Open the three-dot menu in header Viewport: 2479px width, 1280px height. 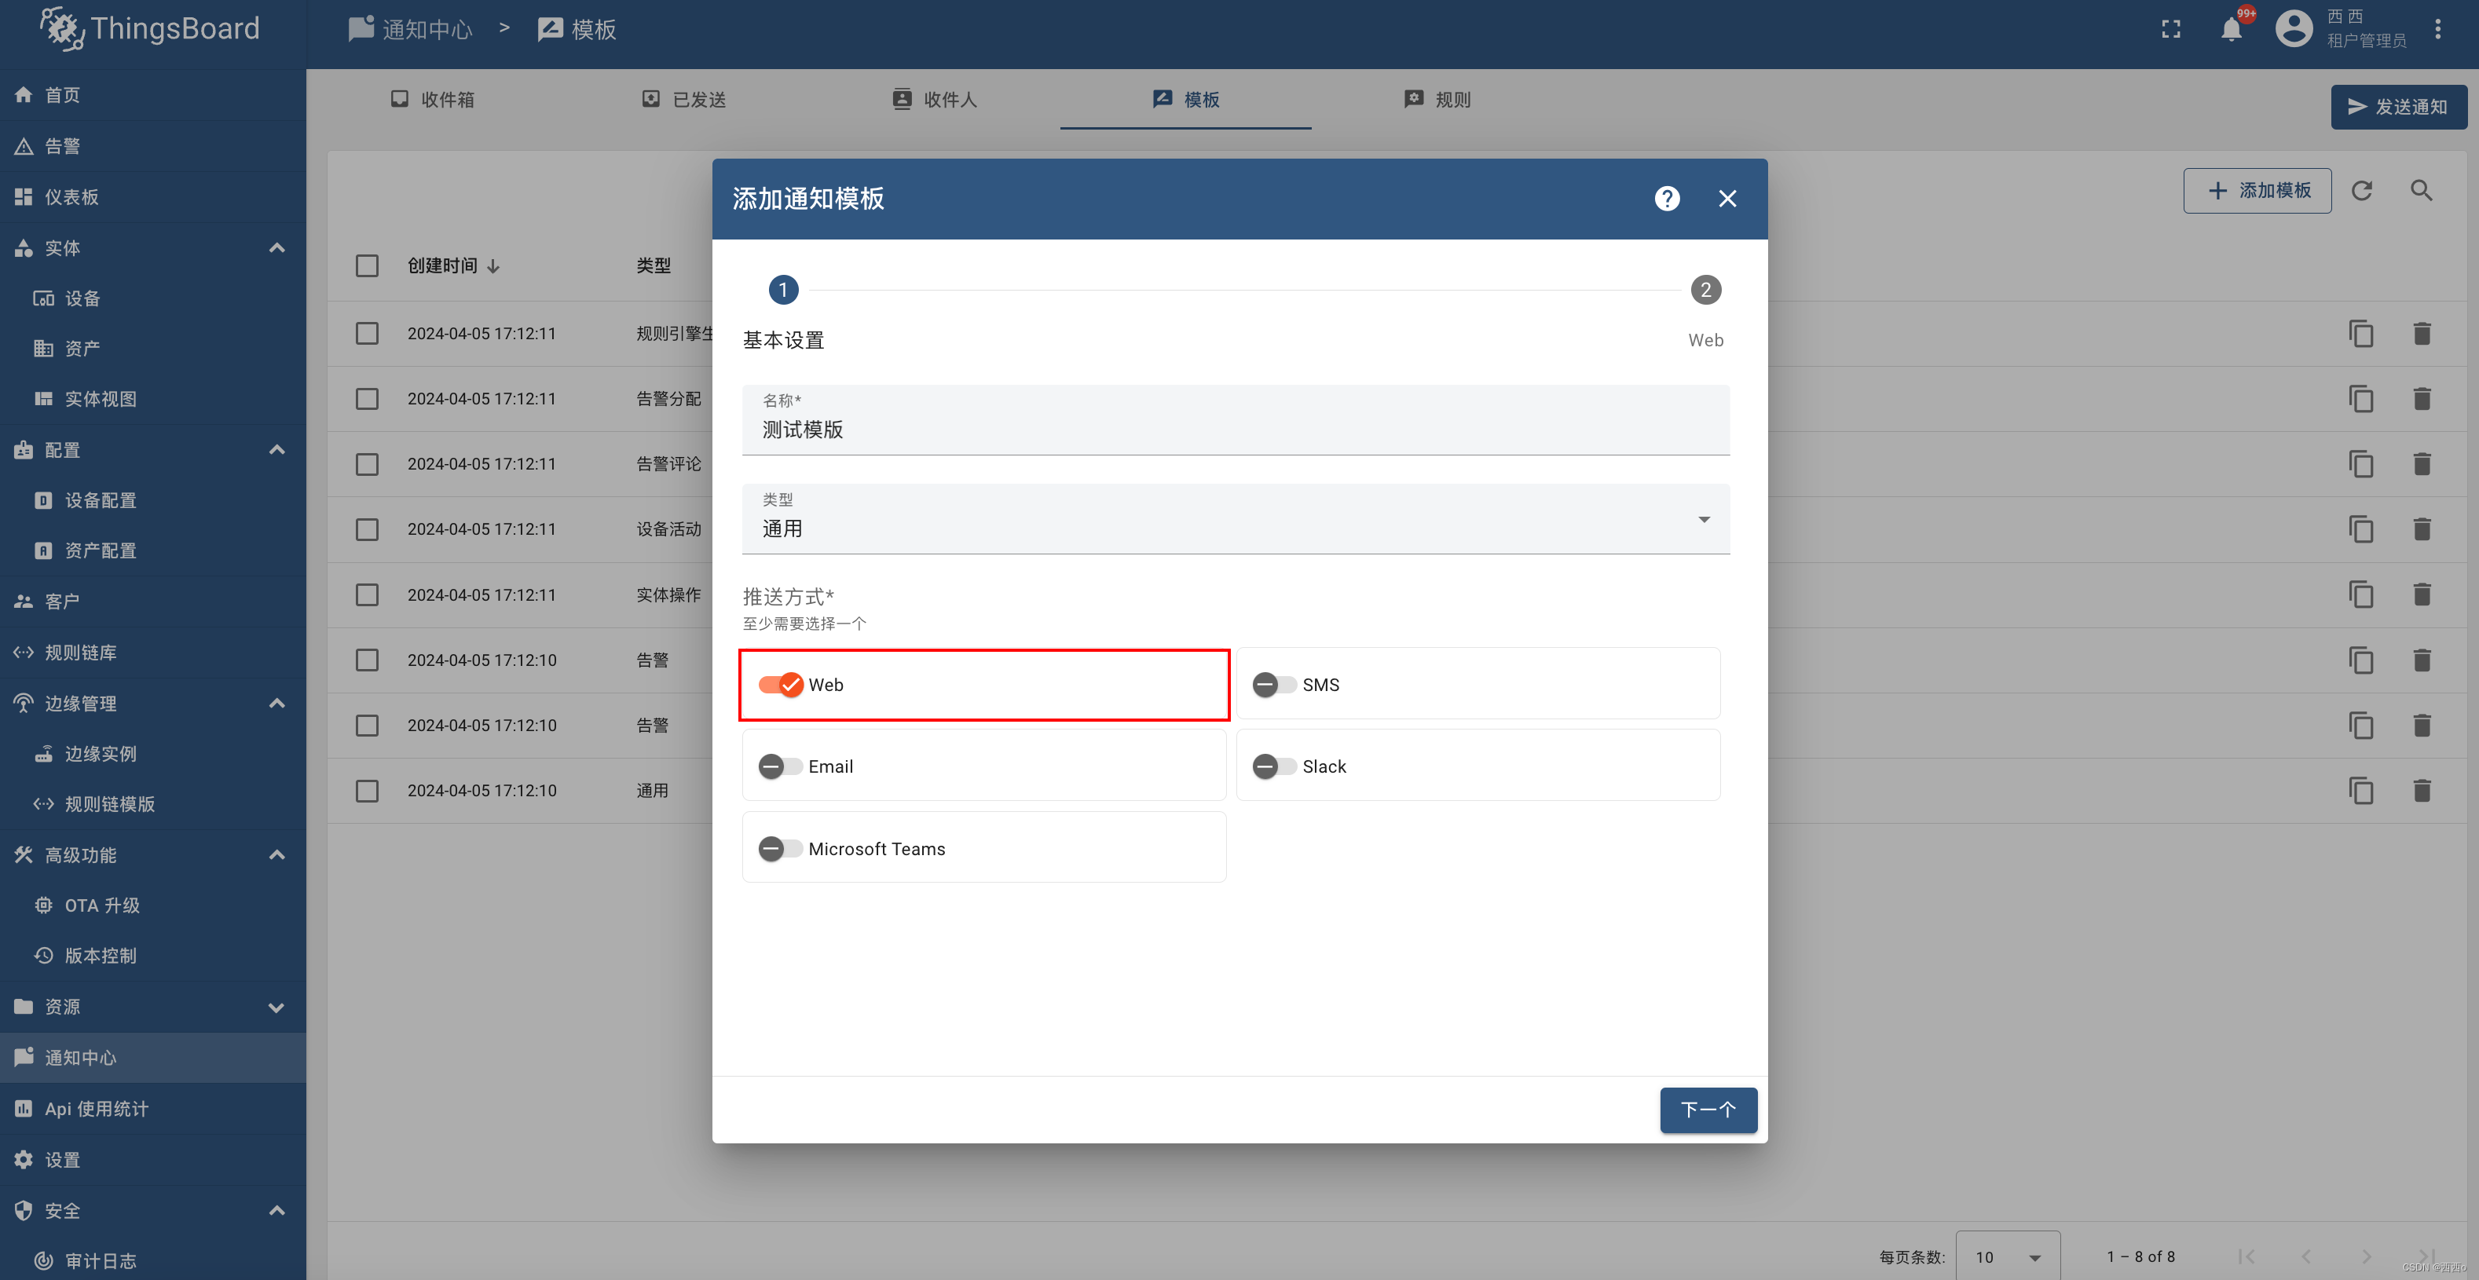[2437, 30]
